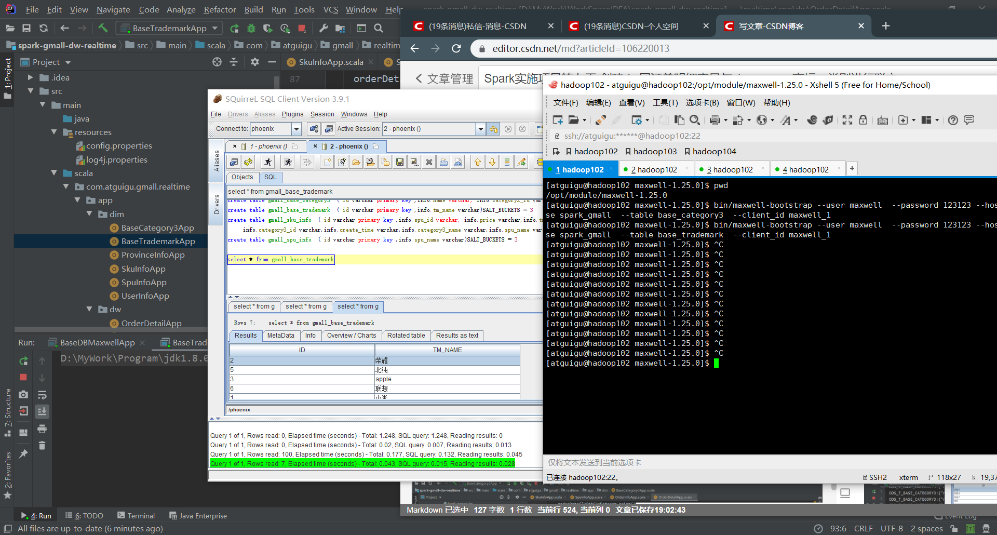Screen dimensions: 997x535
Task: Click the IntelliJ Rerun BaseTrademarkApp icon
Action: [x=235, y=28]
